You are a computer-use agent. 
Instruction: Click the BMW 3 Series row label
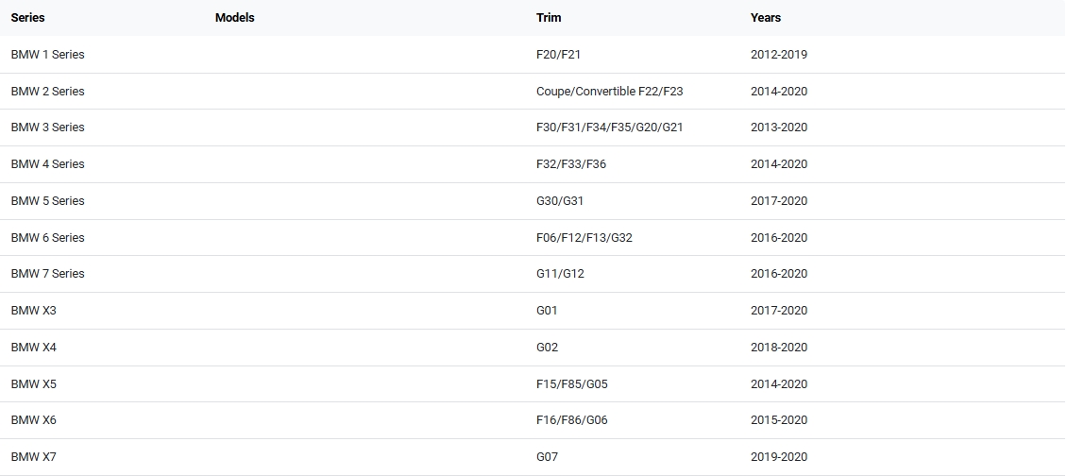coord(47,127)
